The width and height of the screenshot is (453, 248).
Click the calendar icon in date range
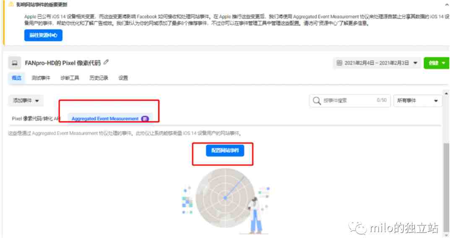(339, 63)
